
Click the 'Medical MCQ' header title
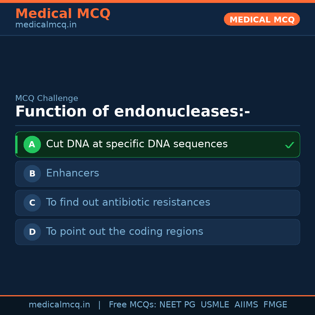63,14
